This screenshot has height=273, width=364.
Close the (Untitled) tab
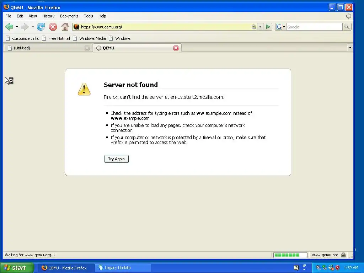87,48
